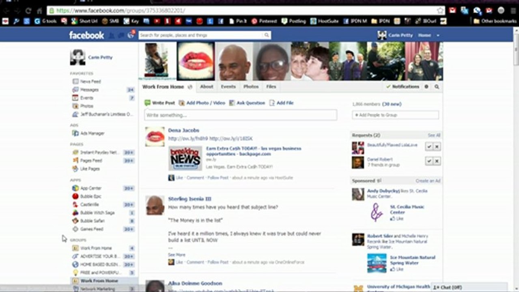
Task: Click Create an Ad link
Action: 428,181
